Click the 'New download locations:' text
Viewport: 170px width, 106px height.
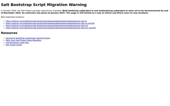[13, 17]
